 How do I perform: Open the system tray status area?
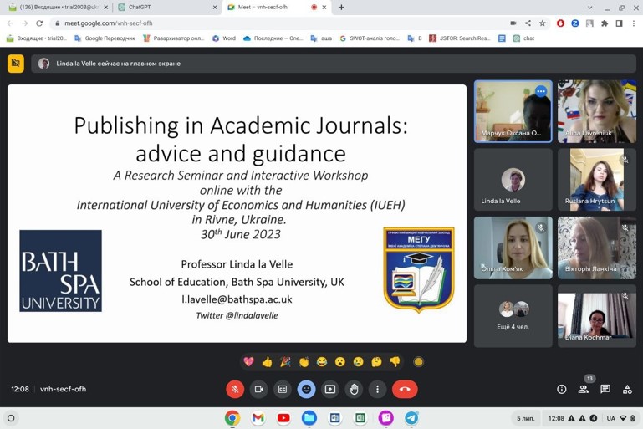(x=590, y=418)
